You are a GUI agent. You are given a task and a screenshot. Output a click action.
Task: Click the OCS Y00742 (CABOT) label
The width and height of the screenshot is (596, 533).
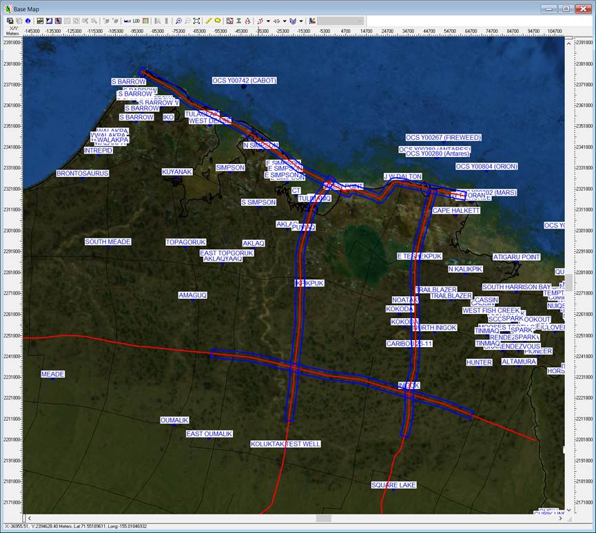[x=244, y=81]
